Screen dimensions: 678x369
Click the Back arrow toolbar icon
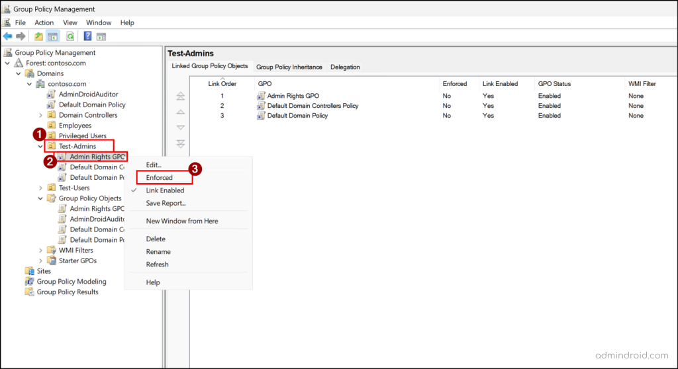[7, 36]
